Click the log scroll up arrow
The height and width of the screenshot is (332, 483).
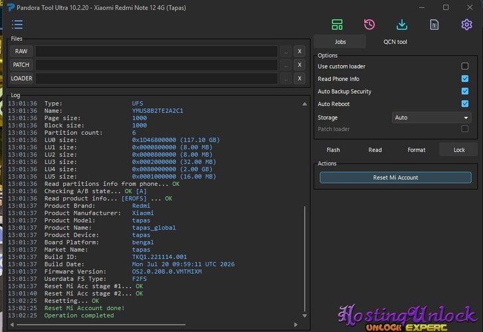point(304,104)
